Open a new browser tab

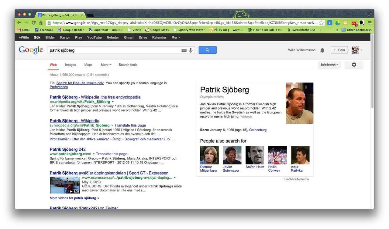(x=90, y=15)
